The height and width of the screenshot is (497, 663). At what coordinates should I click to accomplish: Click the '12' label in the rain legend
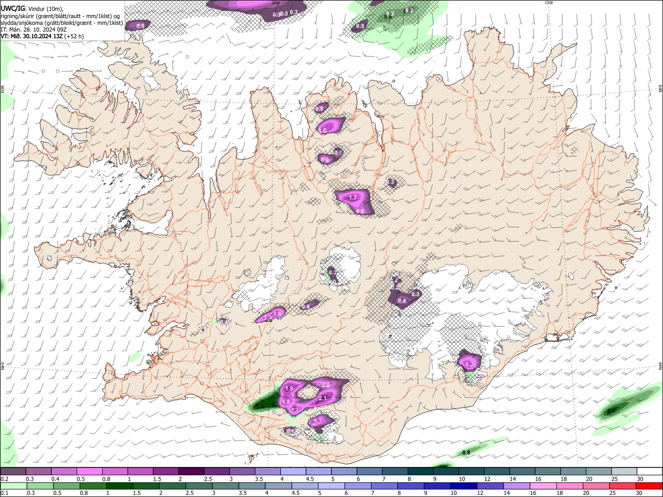[480, 493]
